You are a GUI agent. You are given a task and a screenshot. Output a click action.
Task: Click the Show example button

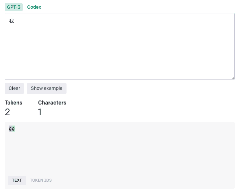click(46, 88)
